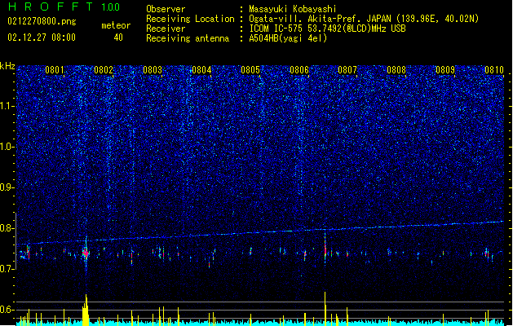Click the 1.1 kHz axis label

[x=7, y=106]
